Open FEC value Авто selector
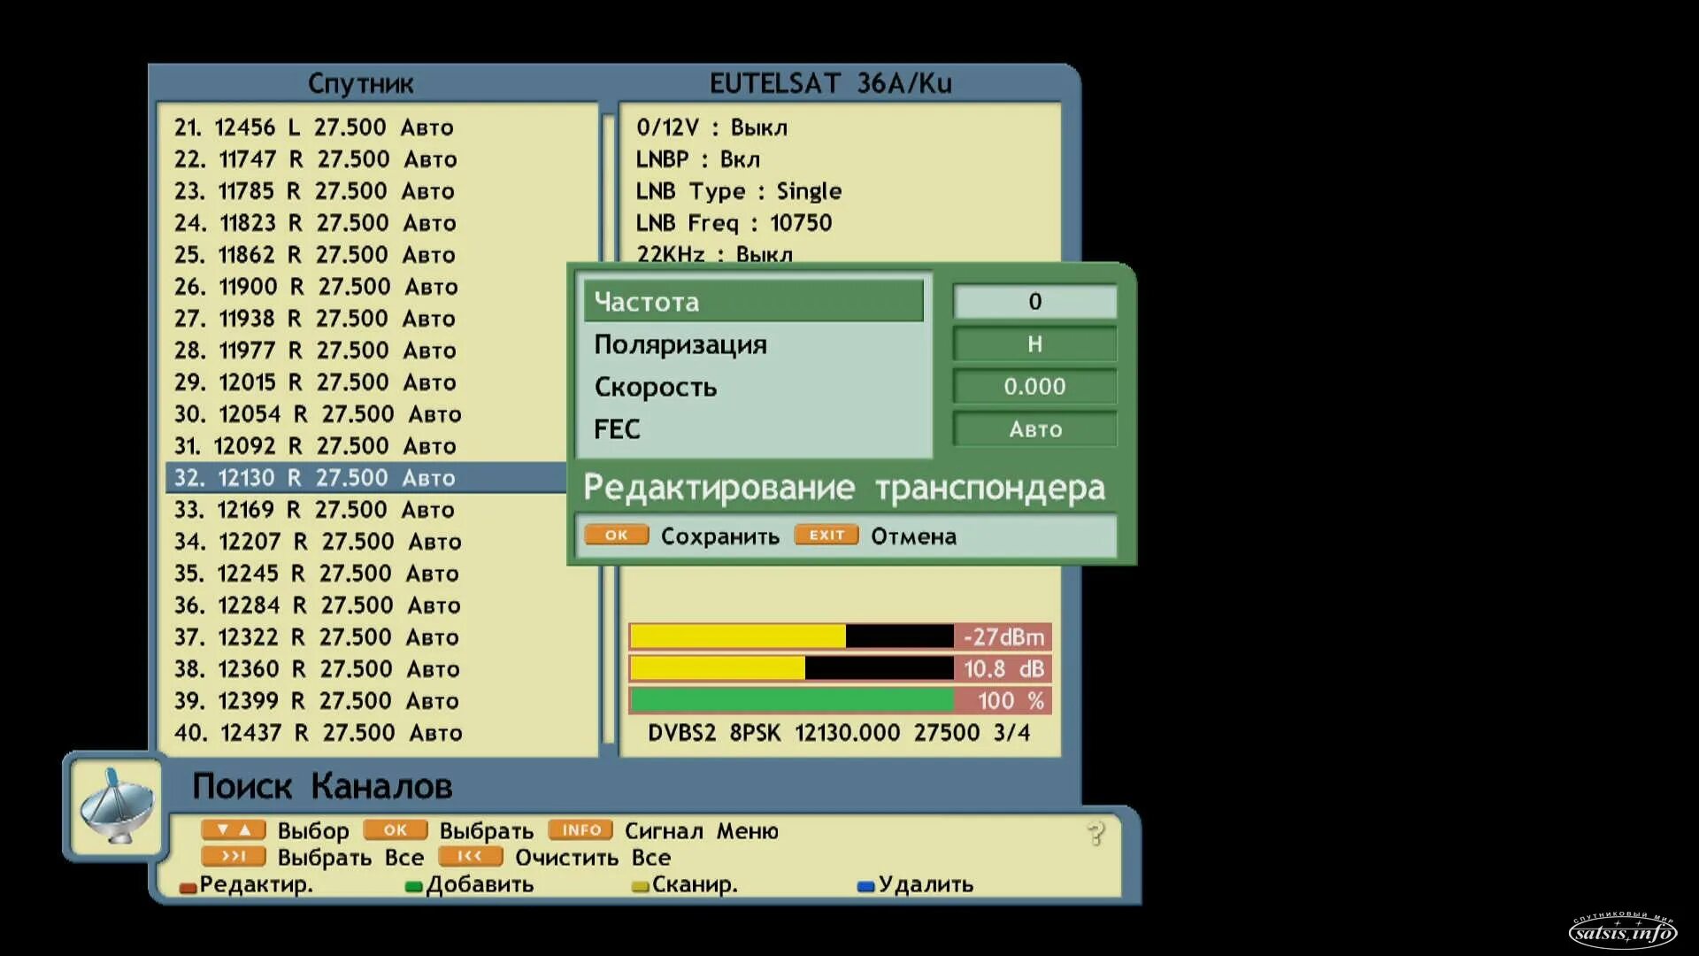 coord(1034,429)
